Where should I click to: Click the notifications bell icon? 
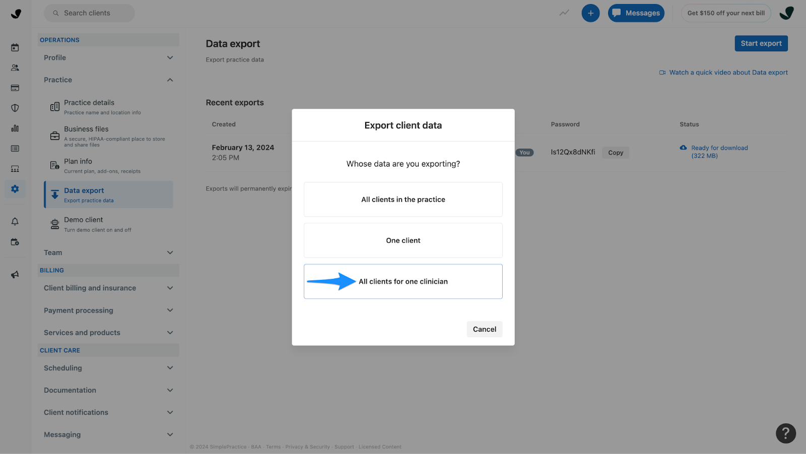[x=15, y=221]
